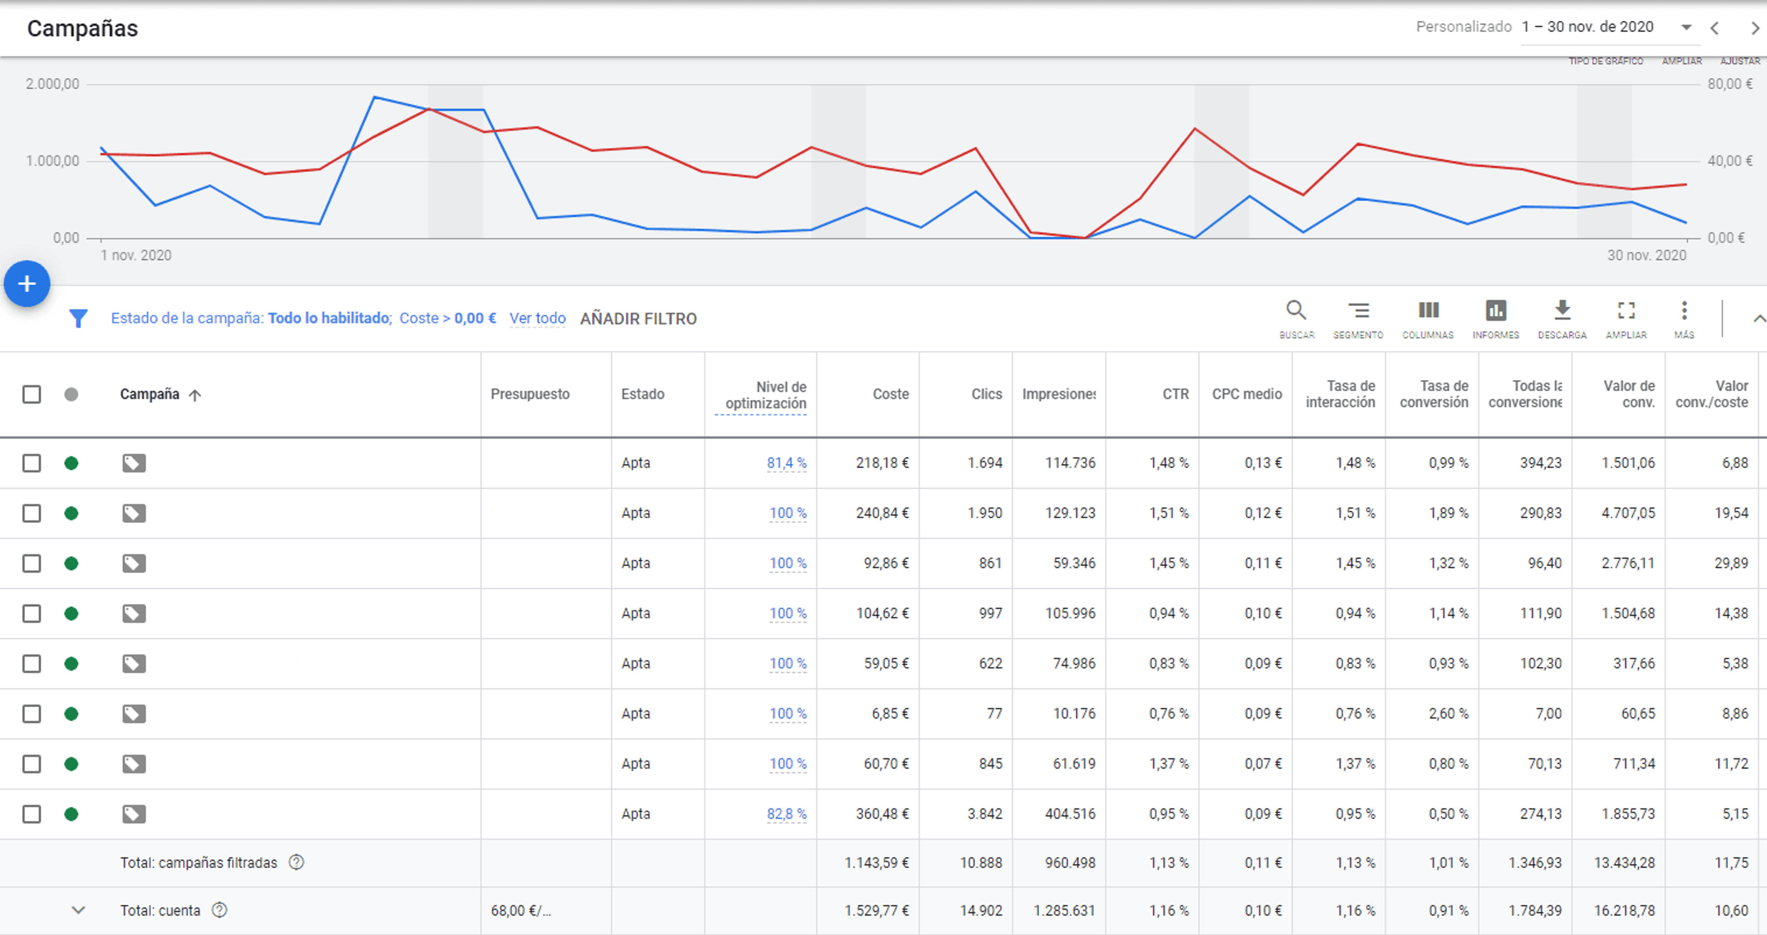The image size is (1767, 935).
Task: Click campaign tag icon in 92,86 € row
Action: [134, 563]
